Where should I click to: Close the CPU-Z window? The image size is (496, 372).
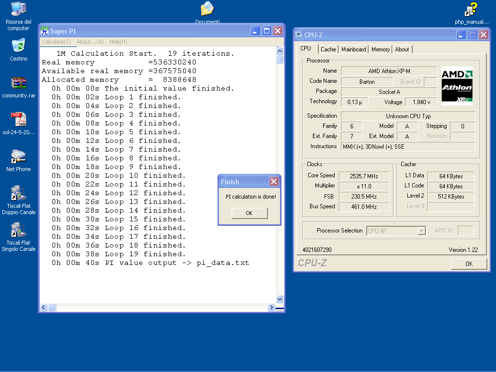(x=484, y=34)
